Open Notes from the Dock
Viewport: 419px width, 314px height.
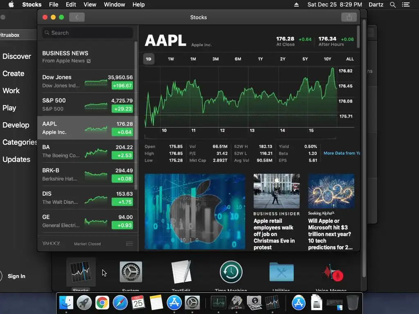(156, 303)
